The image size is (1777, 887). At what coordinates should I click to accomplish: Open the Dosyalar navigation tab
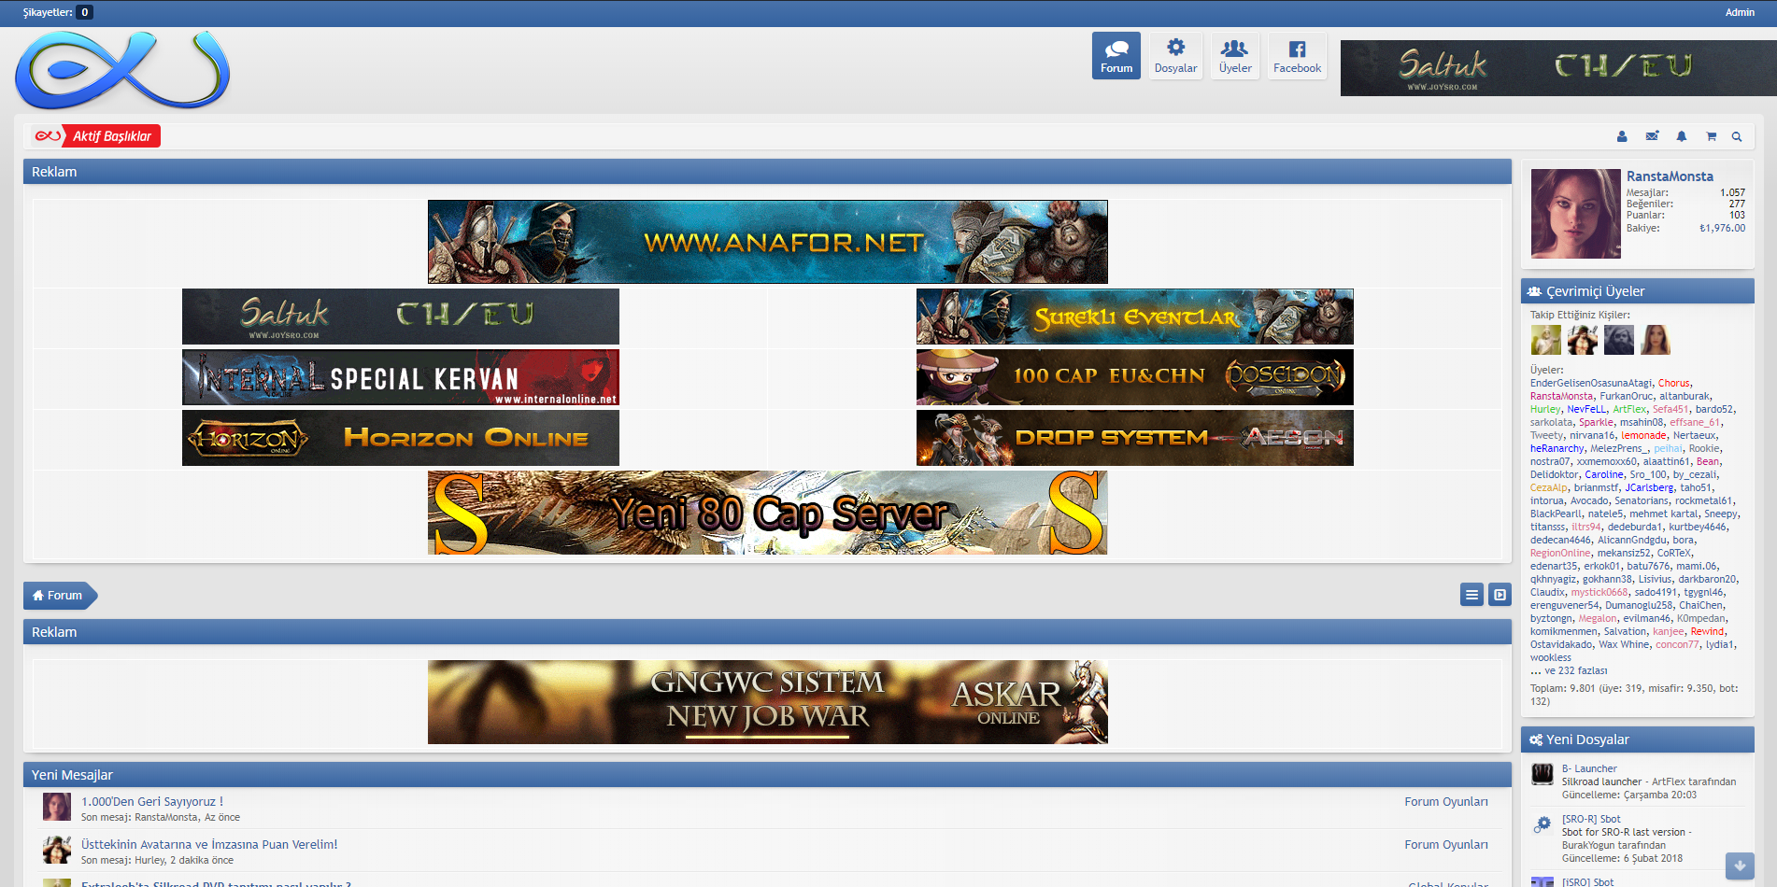tap(1175, 56)
